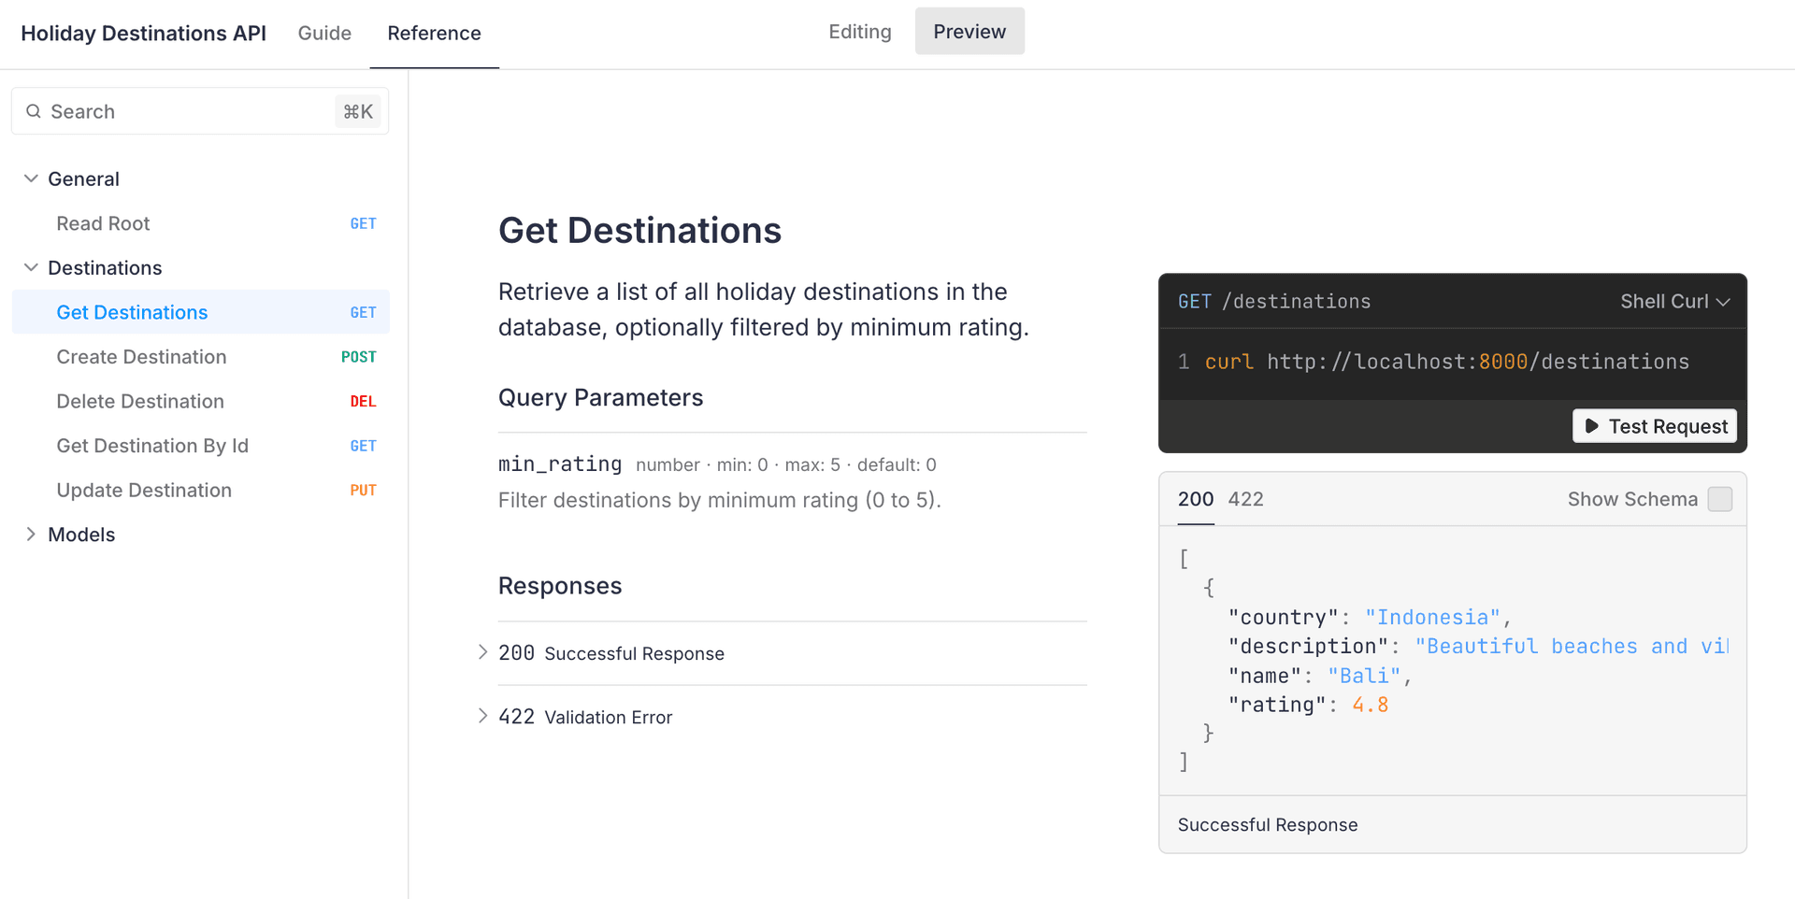Switch to the 422 response tab

1245,499
